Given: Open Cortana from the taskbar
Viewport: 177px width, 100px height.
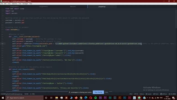Looking at the screenshot, I should [x=46, y=98].
